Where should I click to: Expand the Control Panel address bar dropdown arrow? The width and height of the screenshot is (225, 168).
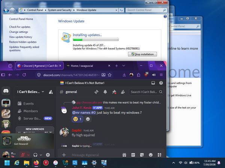[116, 10]
